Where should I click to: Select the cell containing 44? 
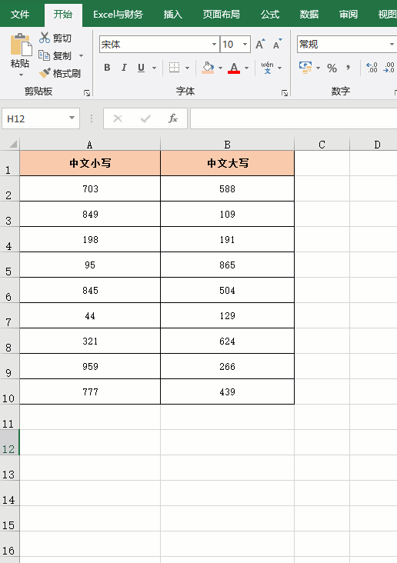point(90,315)
